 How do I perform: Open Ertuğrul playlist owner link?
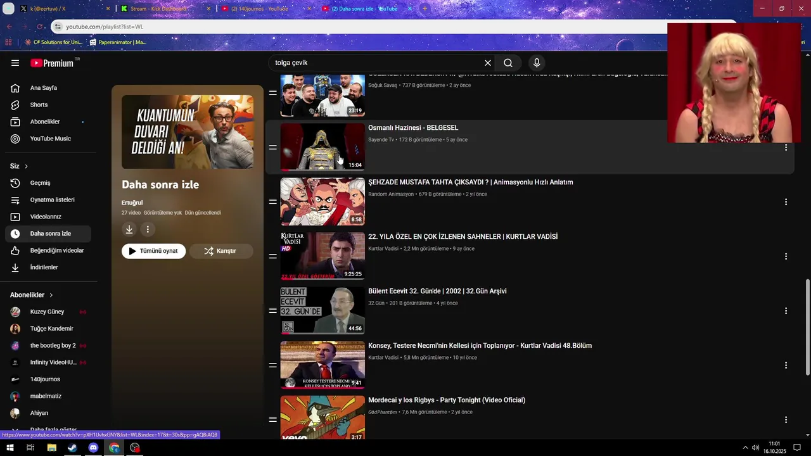pyautogui.click(x=132, y=203)
